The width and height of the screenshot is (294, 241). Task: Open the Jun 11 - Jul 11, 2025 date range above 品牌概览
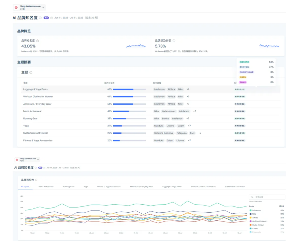point(76,18)
